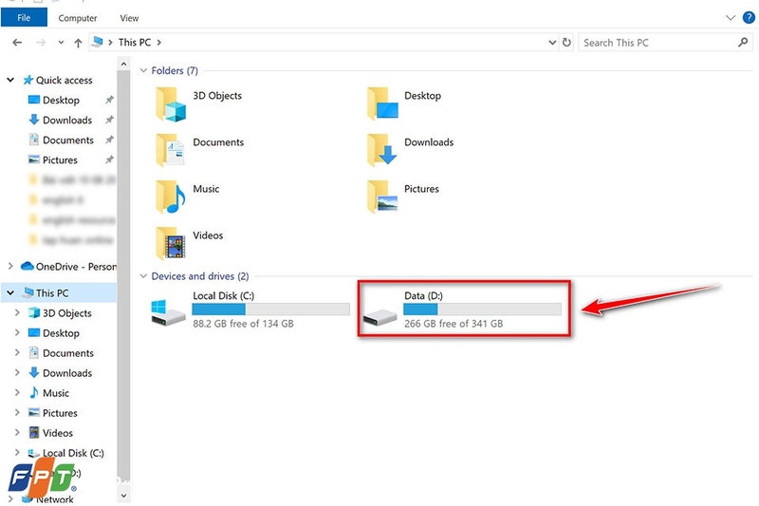
Task: Click the navigation pane scroll down arrow
Action: pyautogui.click(x=123, y=496)
